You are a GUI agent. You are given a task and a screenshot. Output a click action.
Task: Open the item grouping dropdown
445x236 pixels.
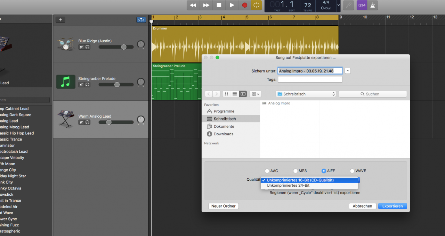(255, 94)
